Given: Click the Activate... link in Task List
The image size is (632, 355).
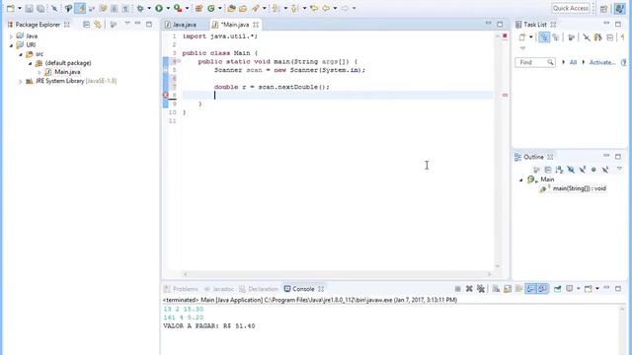Looking at the screenshot, I should [602, 62].
